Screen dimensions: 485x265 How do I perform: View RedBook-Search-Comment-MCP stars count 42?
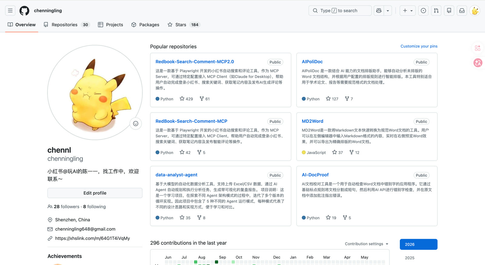point(185,152)
